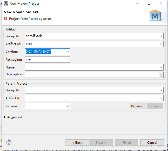The height and width of the screenshot is (151, 168).
Task: Click the 'New Maven project' heading
Action: 21,12
